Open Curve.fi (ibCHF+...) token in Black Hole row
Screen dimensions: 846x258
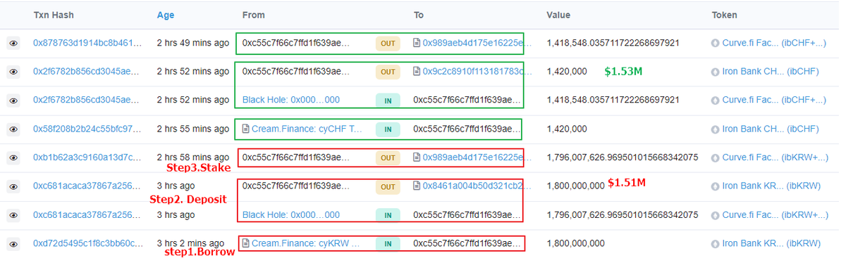[774, 101]
